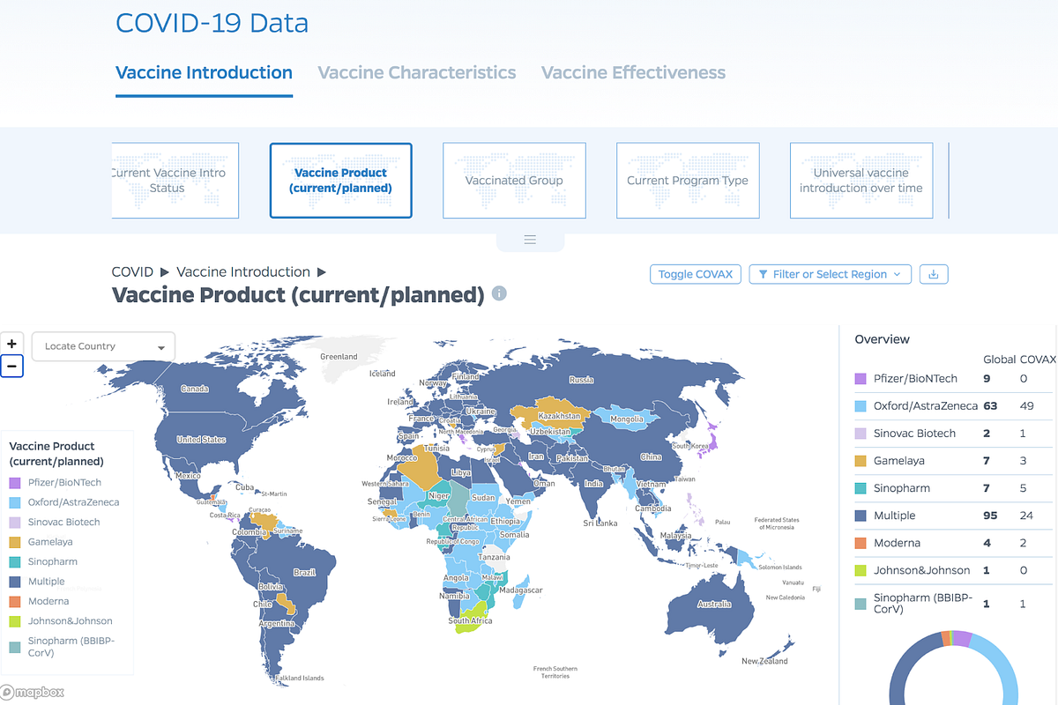1058x705 pixels.
Task: Click the Mapbox logo
Action: click(x=33, y=693)
